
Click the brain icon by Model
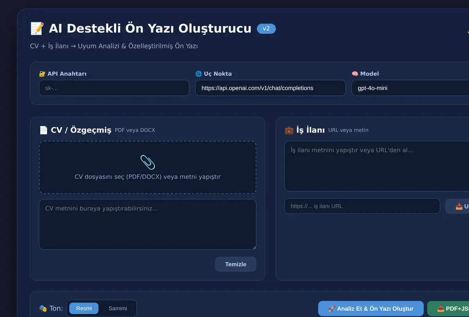pos(355,73)
